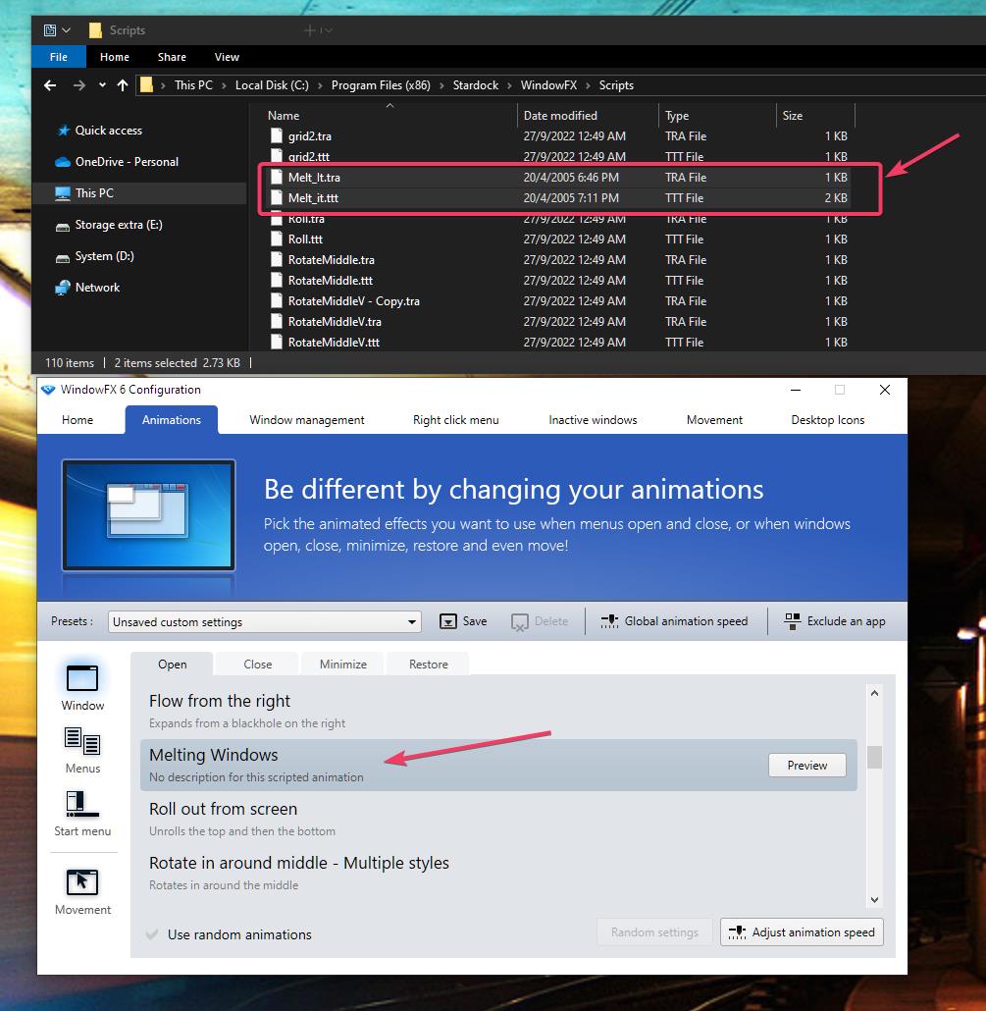Expand recent locations dropdown in Explorer

(102, 85)
